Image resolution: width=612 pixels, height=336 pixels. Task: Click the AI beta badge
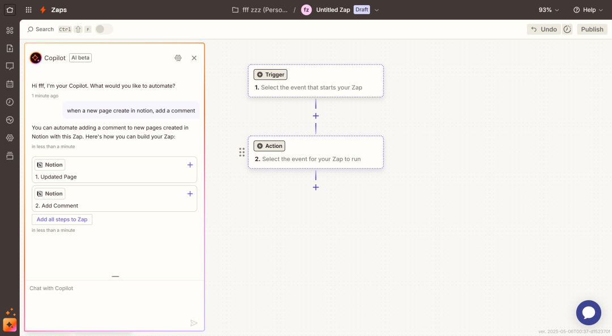(80, 58)
